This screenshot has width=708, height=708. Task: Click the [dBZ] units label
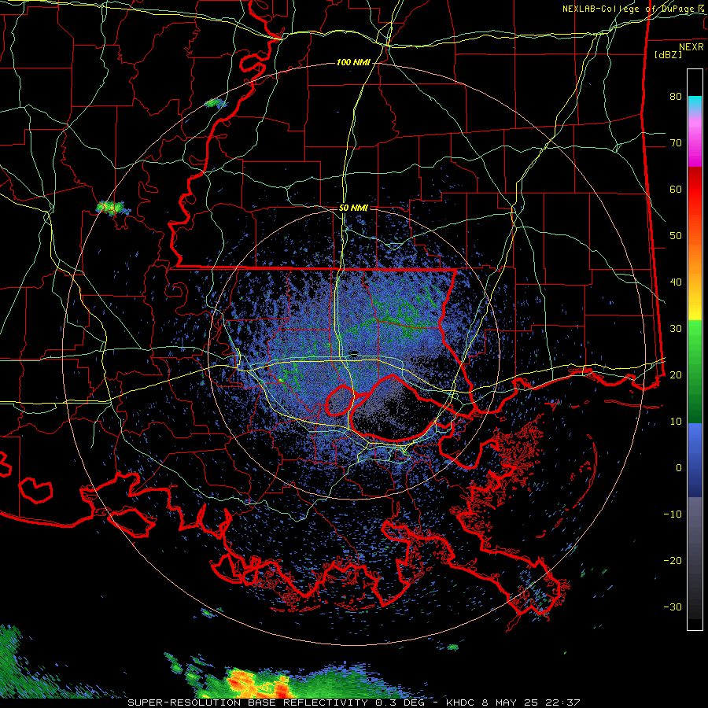668,54
